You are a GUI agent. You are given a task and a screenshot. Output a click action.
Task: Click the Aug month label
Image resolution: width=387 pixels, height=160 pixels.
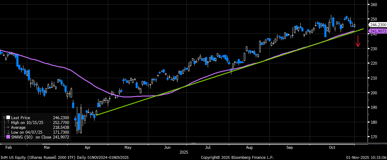coord(249,148)
